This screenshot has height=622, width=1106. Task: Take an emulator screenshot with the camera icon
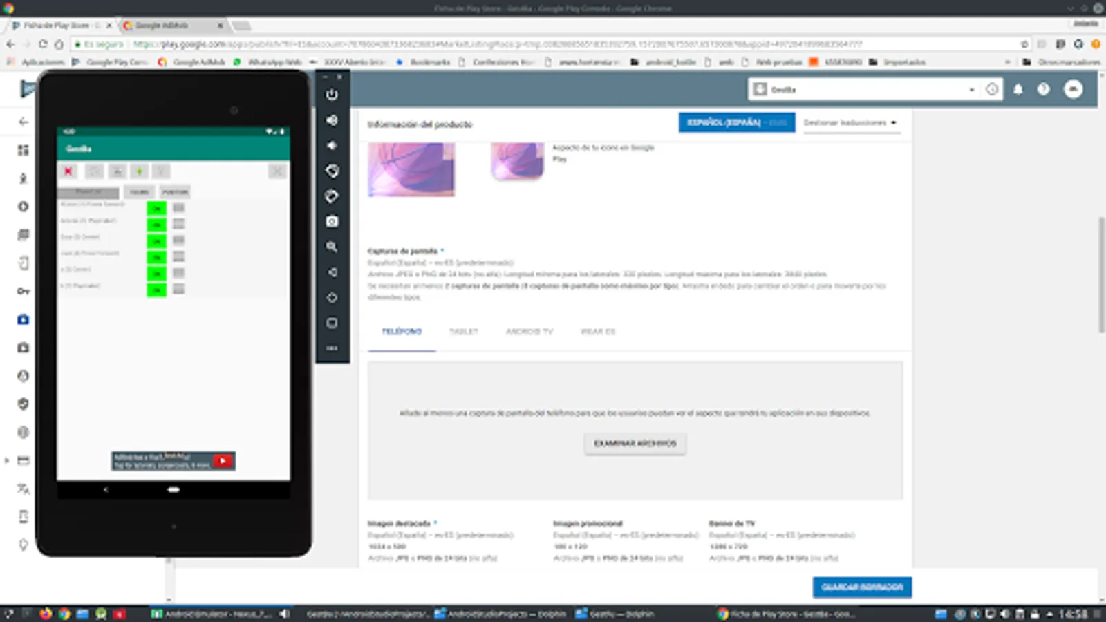click(332, 221)
